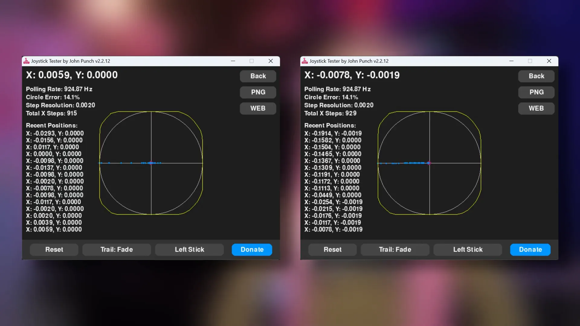Click the joystick app icon in right title bar
The width and height of the screenshot is (580, 326).
pyautogui.click(x=305, y=61)
